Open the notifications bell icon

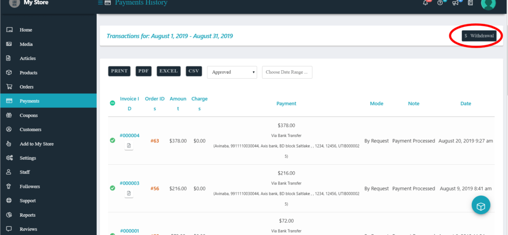point(426,2)
